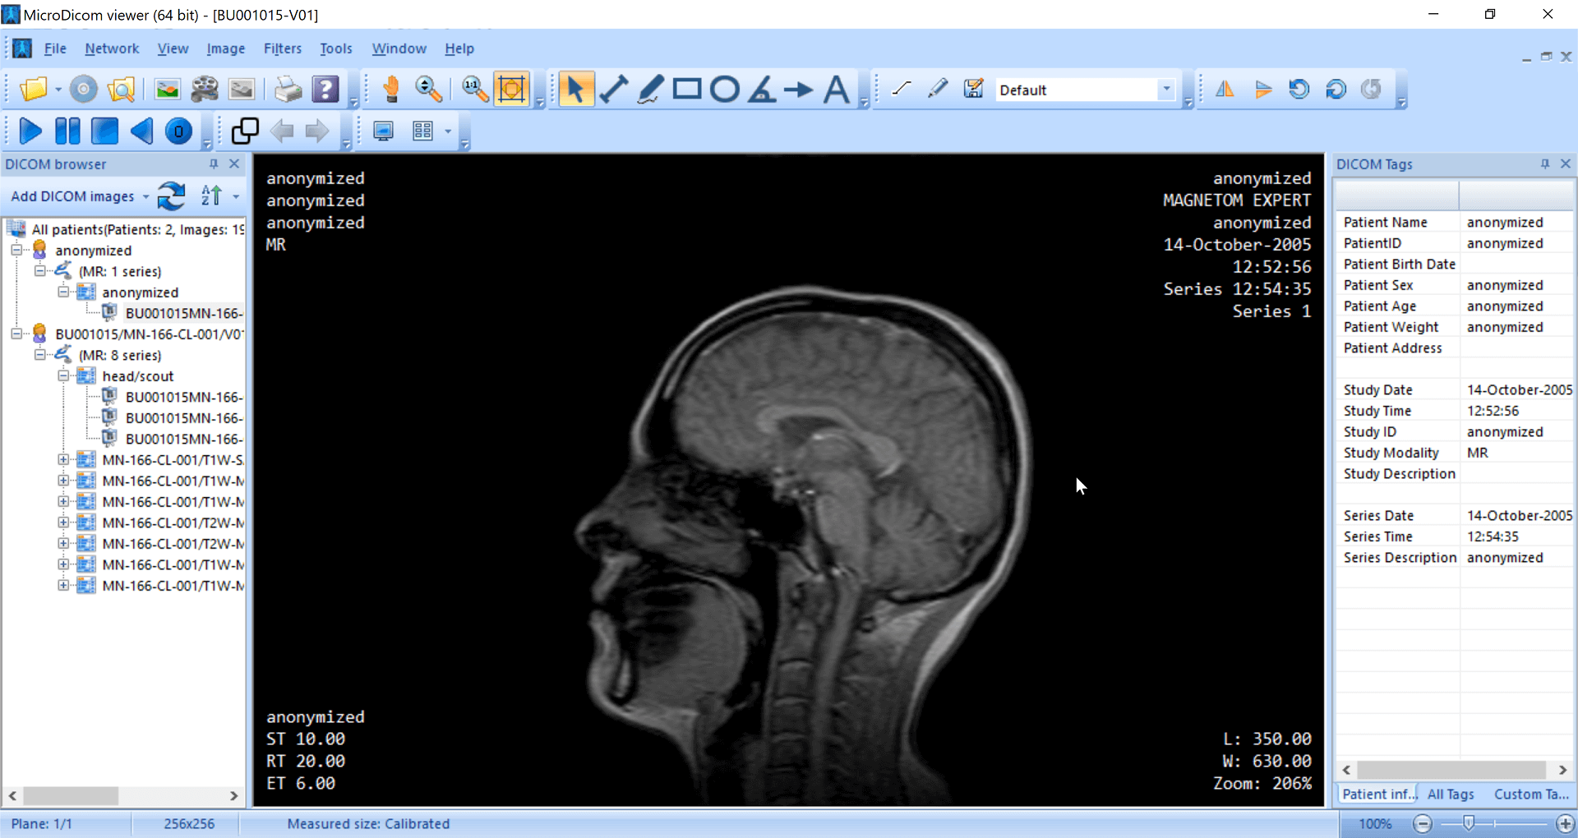Image resolution: width=1578 pixels, height=838 pixels.
Task: Select the ellipse annotation tool
Action: pyautogui.click(x=725, y=89)
